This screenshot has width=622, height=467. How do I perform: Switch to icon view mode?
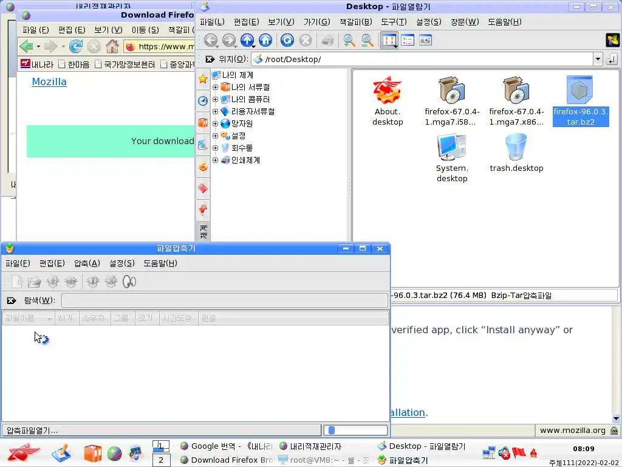coord(389,40)
